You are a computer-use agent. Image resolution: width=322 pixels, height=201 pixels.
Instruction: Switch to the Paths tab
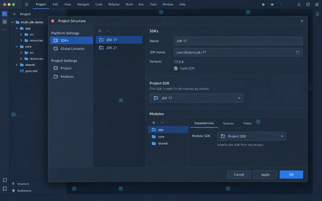pyautogui.click(x=247, y=123)
